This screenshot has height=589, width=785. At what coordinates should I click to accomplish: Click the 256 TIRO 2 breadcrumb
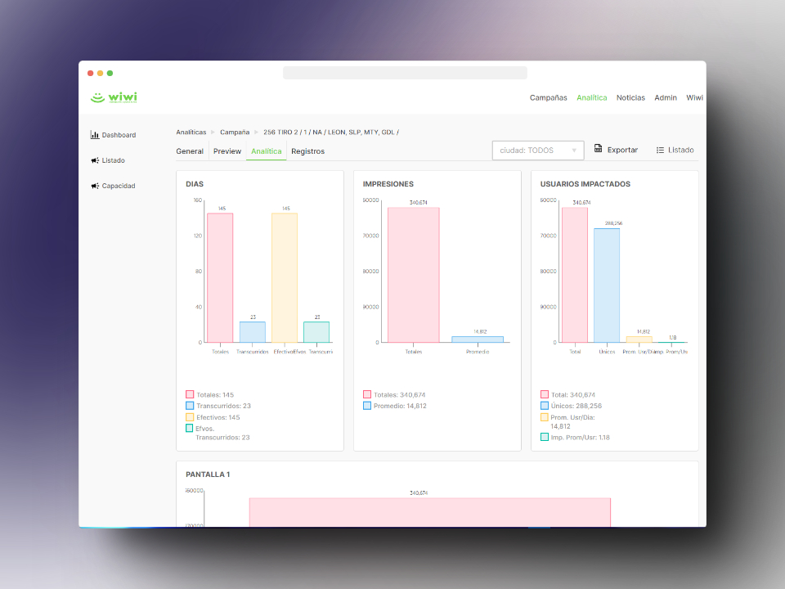[x=331, y=133]
